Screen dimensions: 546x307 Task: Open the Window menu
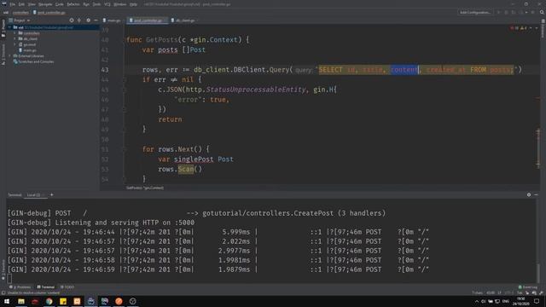[119, 4]
